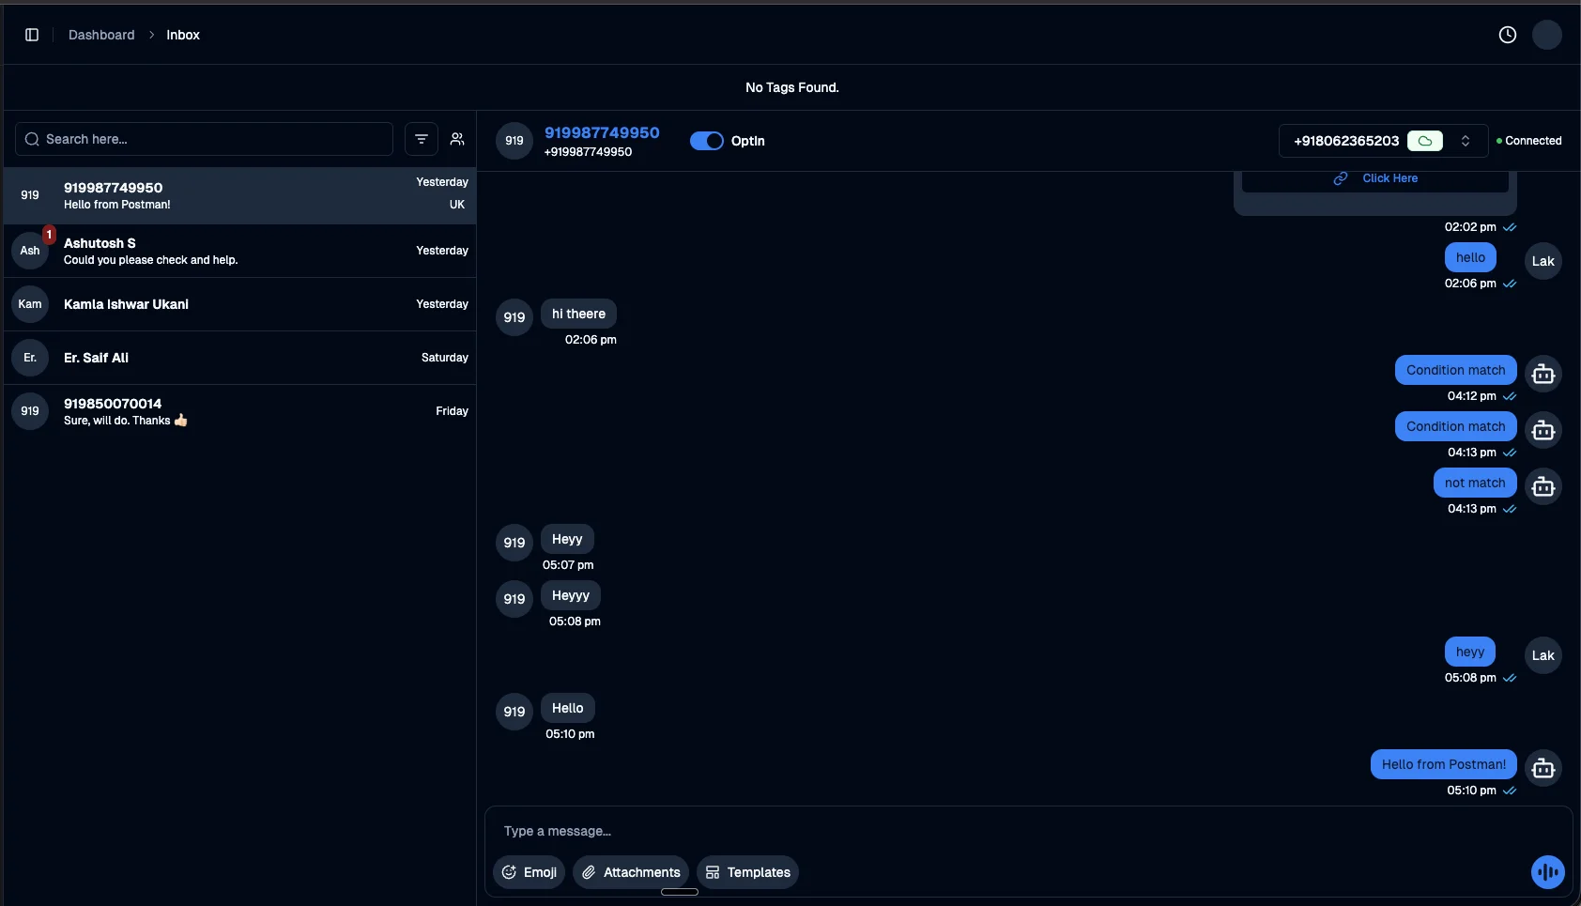
Task: Open the Templates picker
Action: coord(748,872)
